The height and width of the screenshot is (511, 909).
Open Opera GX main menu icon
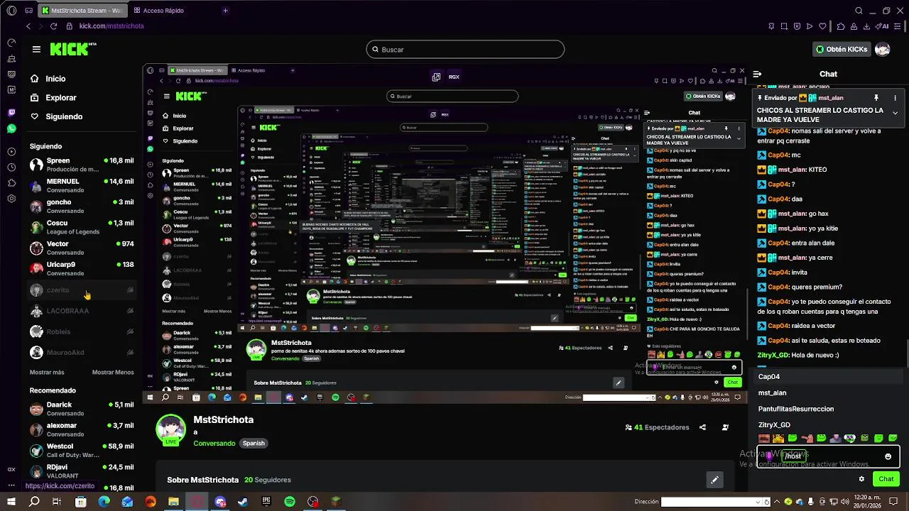[x=11, y=11]
